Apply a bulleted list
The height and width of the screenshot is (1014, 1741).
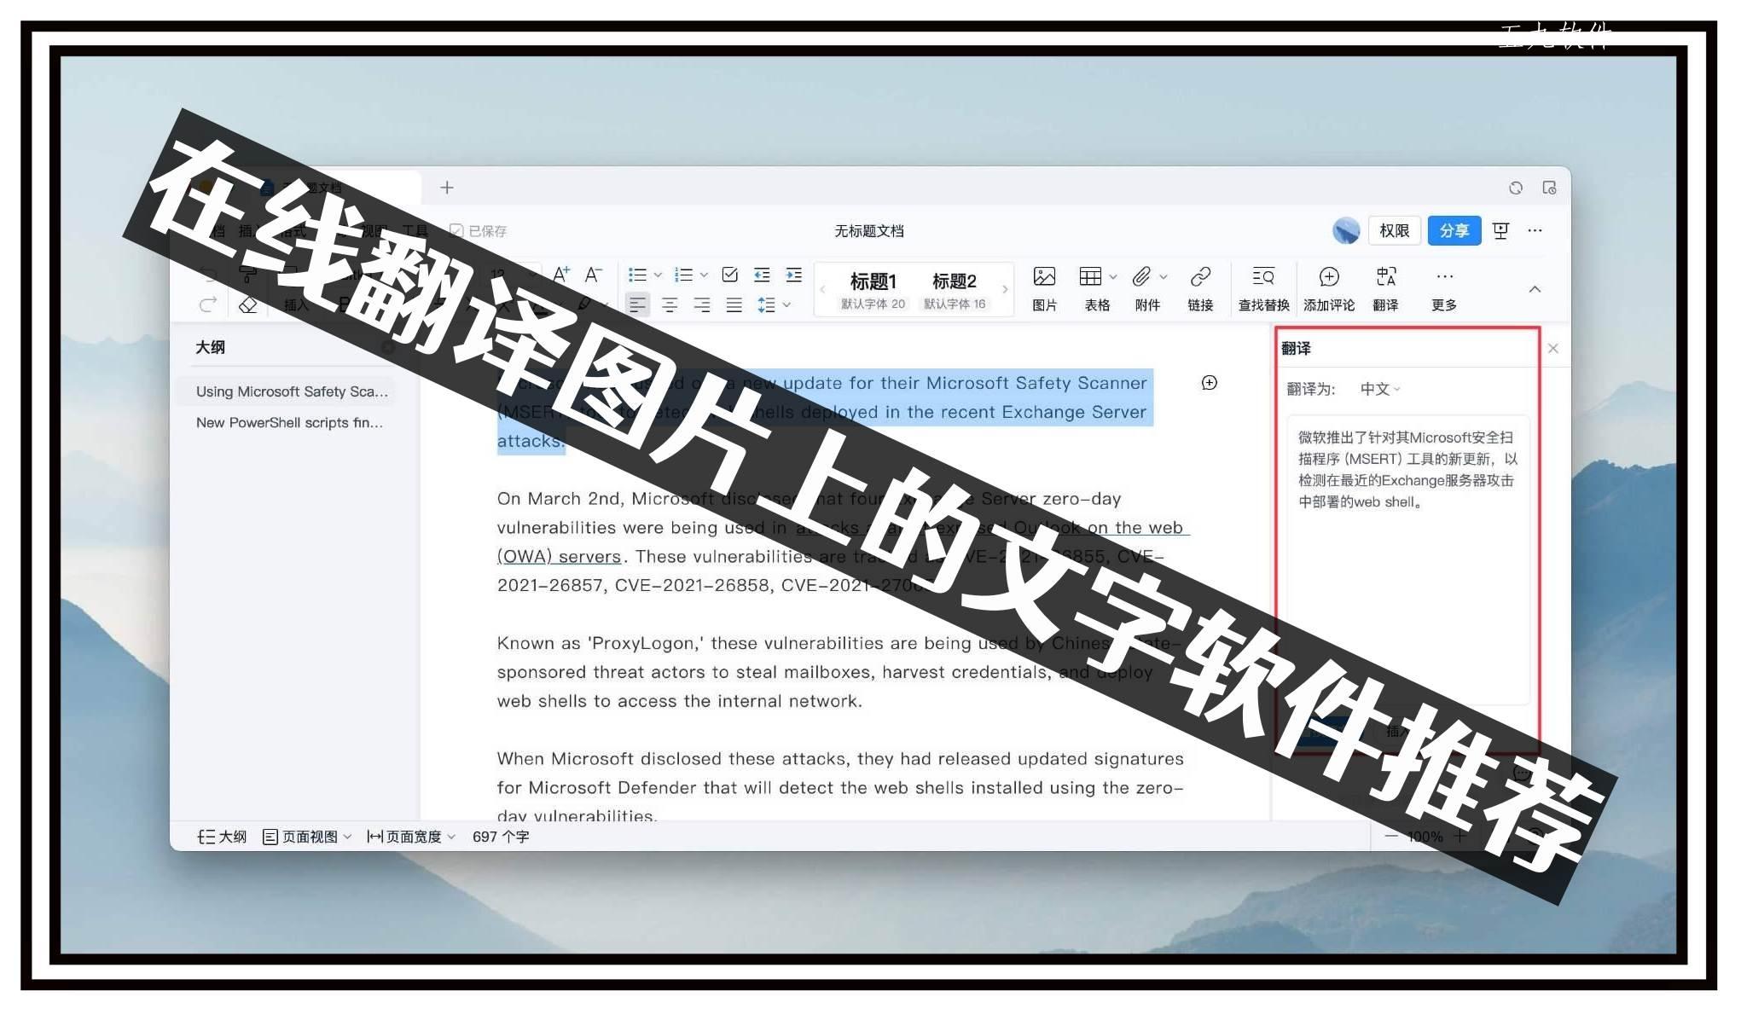coord(637,275)
